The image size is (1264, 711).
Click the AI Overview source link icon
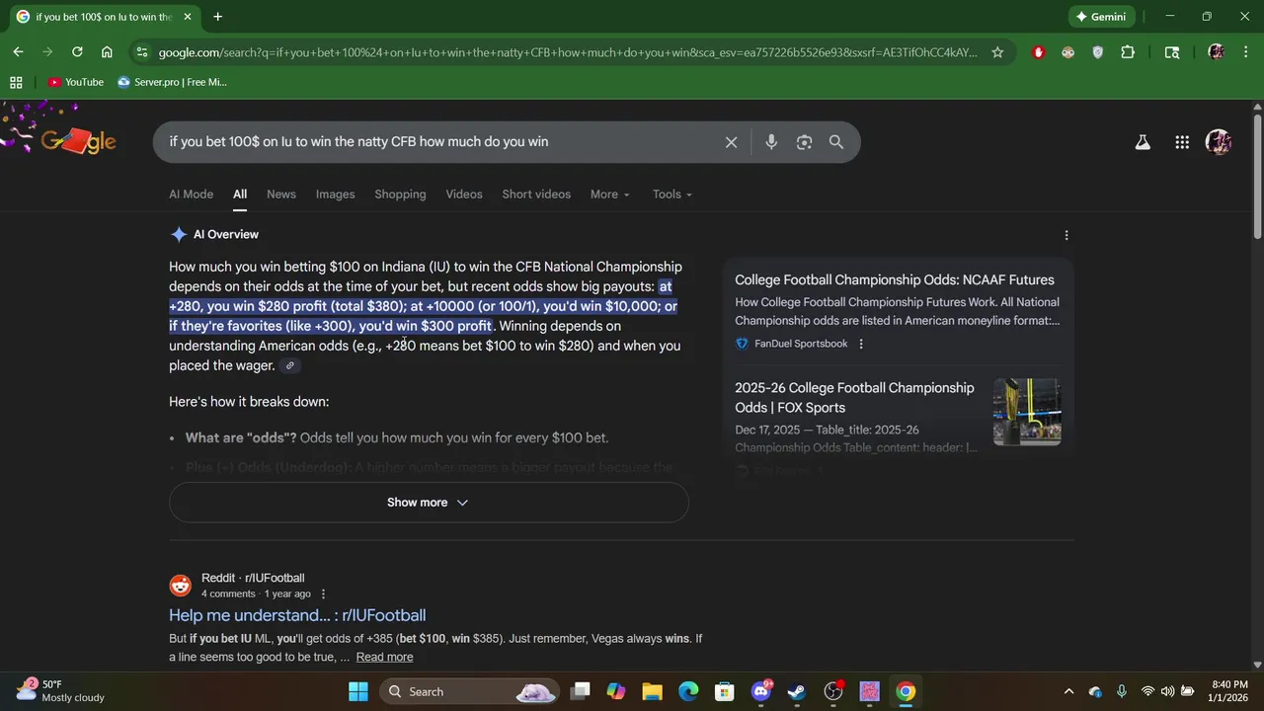tap(289, 366)
